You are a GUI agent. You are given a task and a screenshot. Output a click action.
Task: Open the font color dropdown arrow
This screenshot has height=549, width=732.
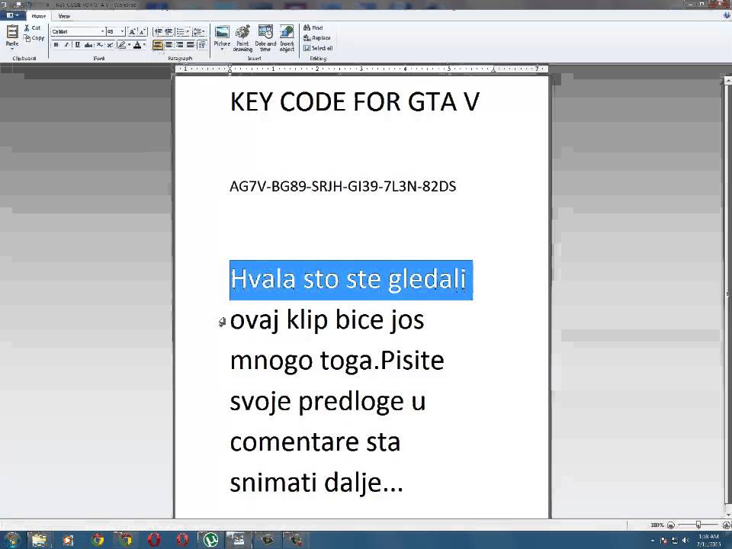[x=145, y=45]
